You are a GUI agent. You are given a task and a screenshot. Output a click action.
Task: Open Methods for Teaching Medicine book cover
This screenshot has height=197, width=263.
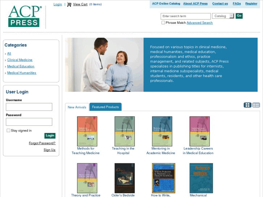87,131
